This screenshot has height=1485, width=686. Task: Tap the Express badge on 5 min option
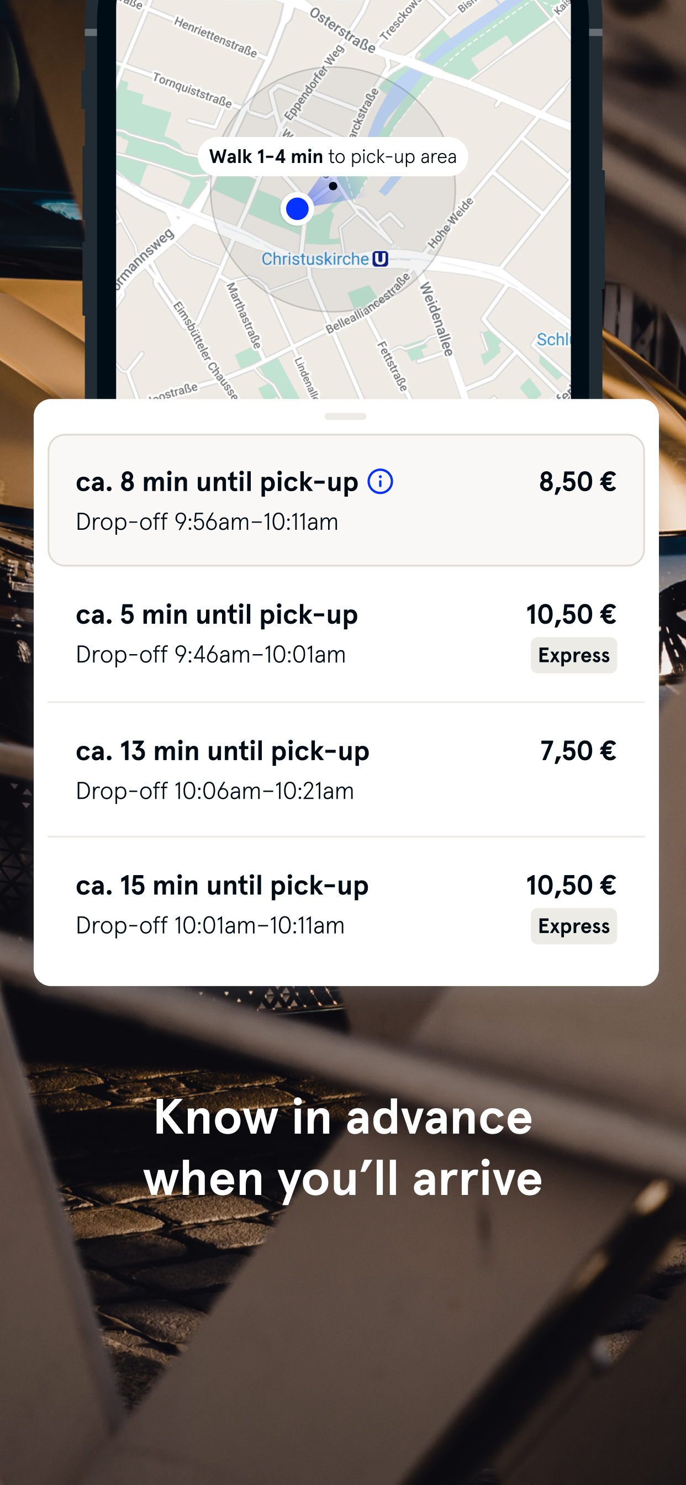(573, 655)
